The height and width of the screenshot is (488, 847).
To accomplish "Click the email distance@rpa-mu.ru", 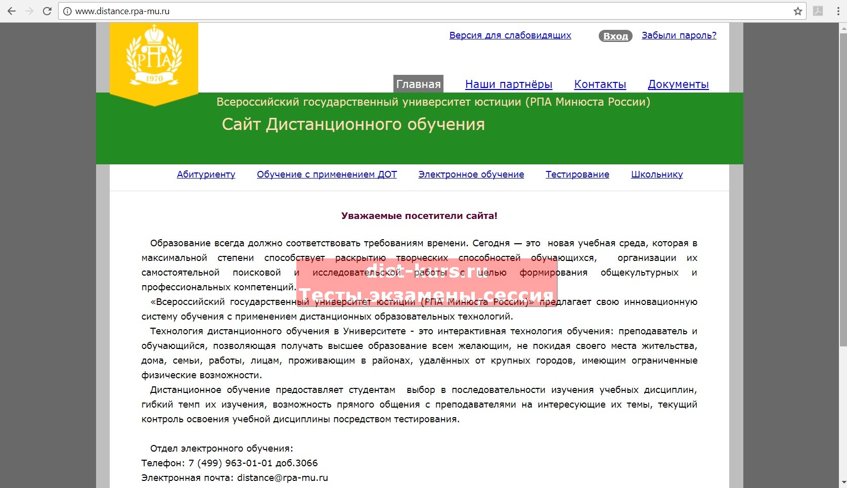I will 283,478.
